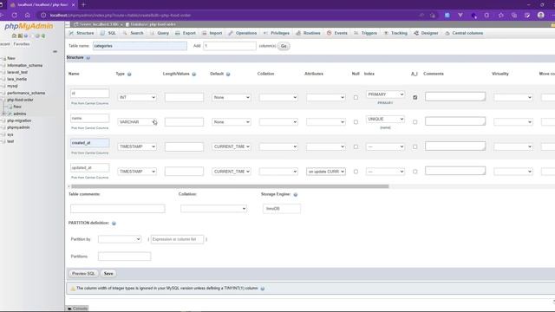Switch to the SQL tab
This screenshot has width=555, height=312.
108,33
